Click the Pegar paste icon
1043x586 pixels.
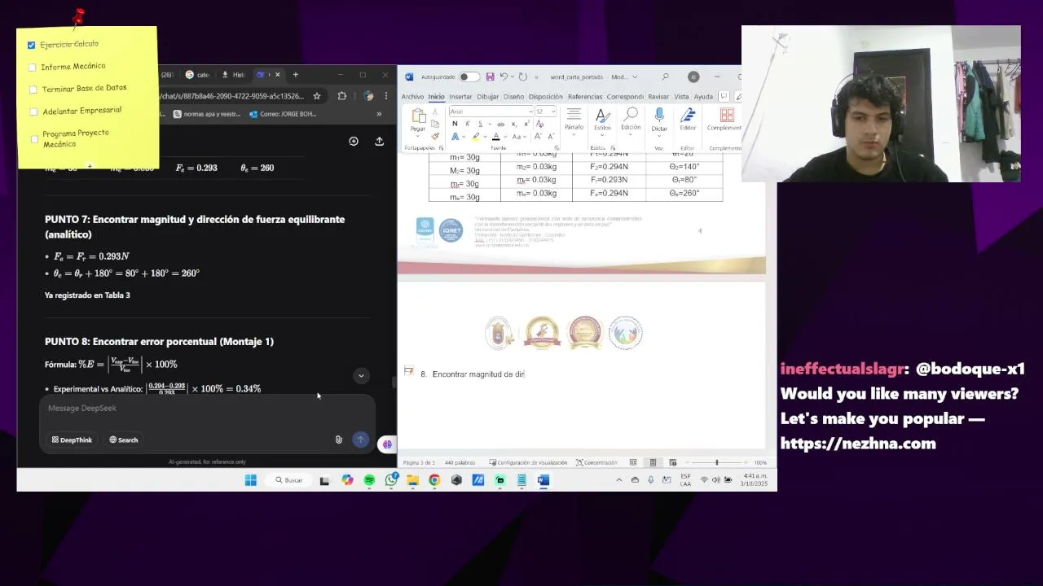coord(419,116)
